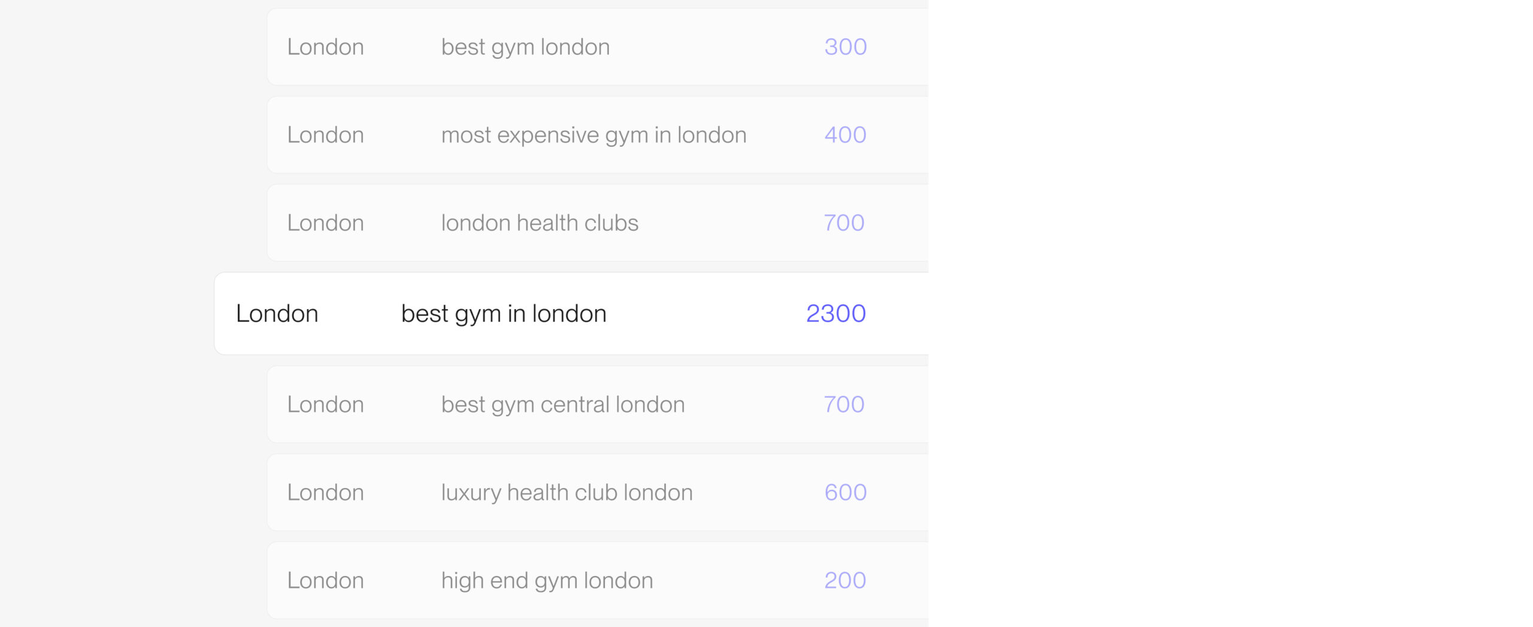Open the 'luxury health club london' row
Screen dimensions: 1533x627
[x=598, y=492]
